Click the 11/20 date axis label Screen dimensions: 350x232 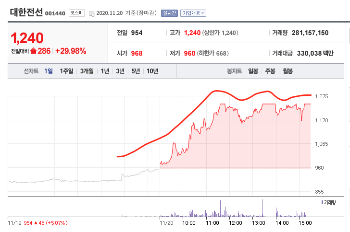click(166, 223)
